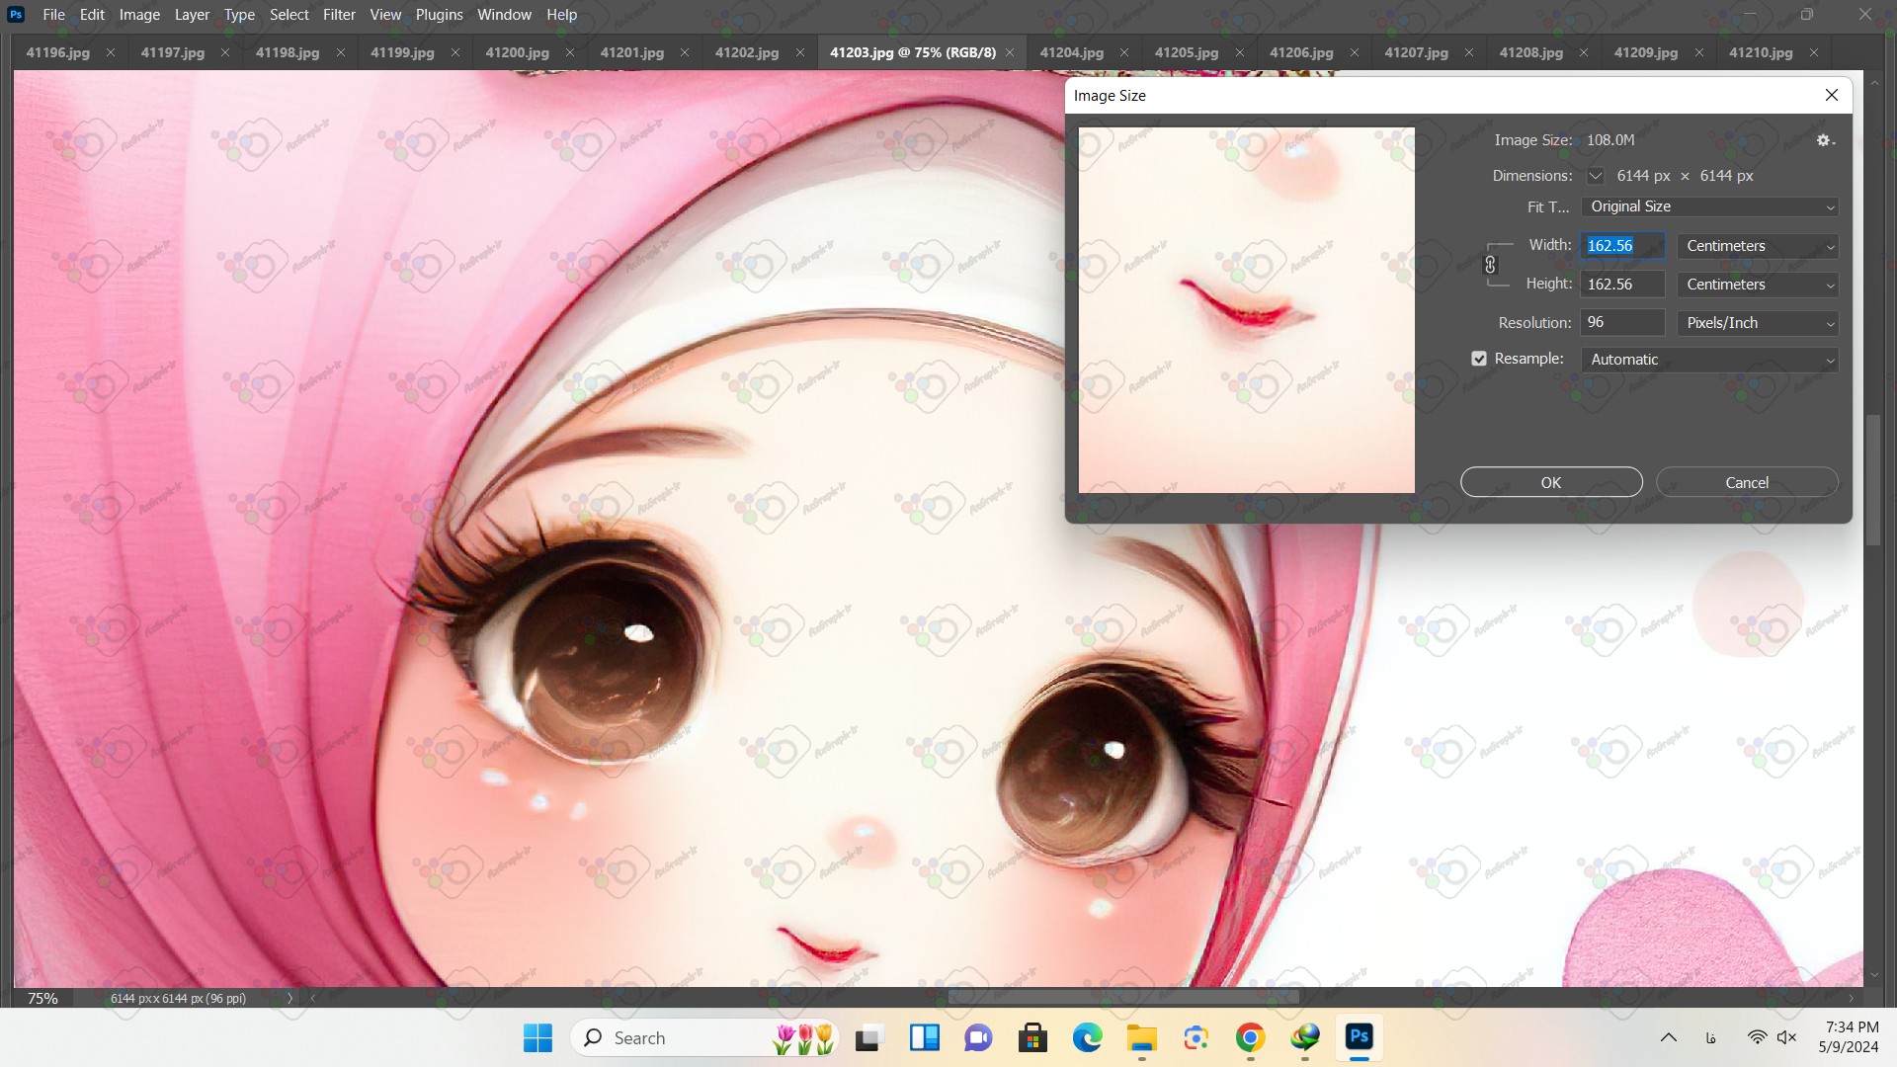Viewport: 1897px width, 1067px height.
Task: Open the Type menu
Action: (239, 14)
